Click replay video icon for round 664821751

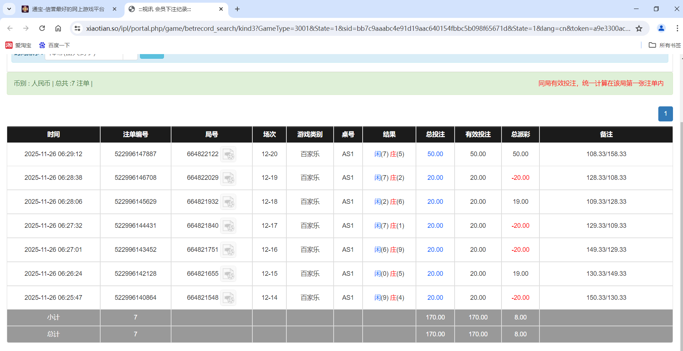228,250
